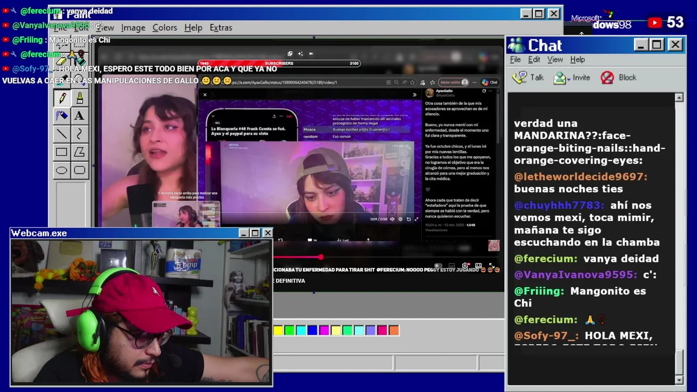Select the Curve tool in Paint
The width and height of the screenshot is (697, 392).
(x=80, y=134)
